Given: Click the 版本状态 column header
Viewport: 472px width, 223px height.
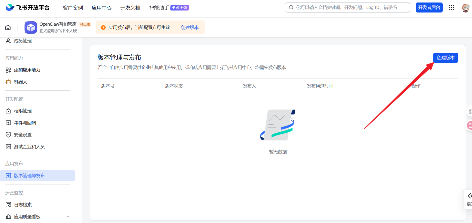Looking at the screenshot, I should tap(174, 86).
